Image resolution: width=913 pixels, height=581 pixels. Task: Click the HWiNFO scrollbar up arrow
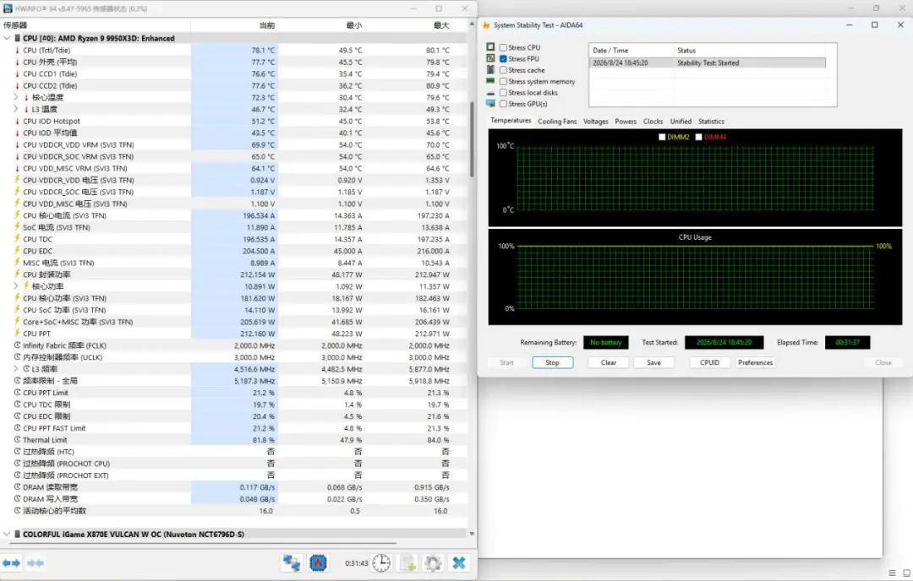pos(472,25)
